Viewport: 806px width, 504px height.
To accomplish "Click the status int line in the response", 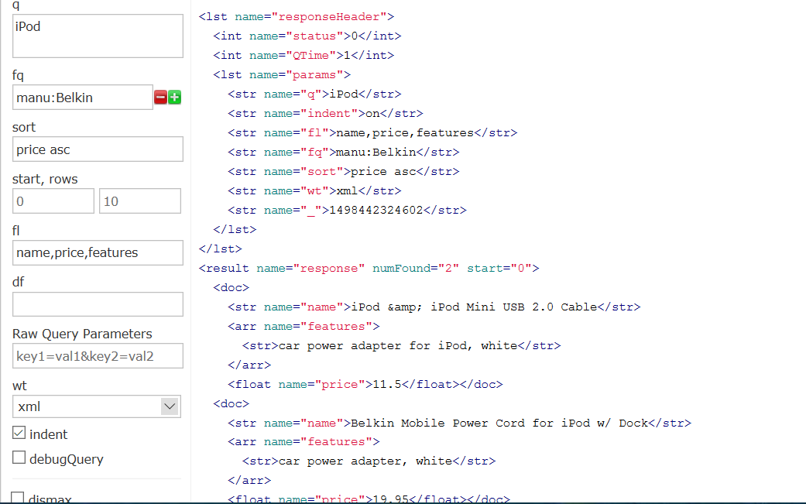I will point(307,36).
